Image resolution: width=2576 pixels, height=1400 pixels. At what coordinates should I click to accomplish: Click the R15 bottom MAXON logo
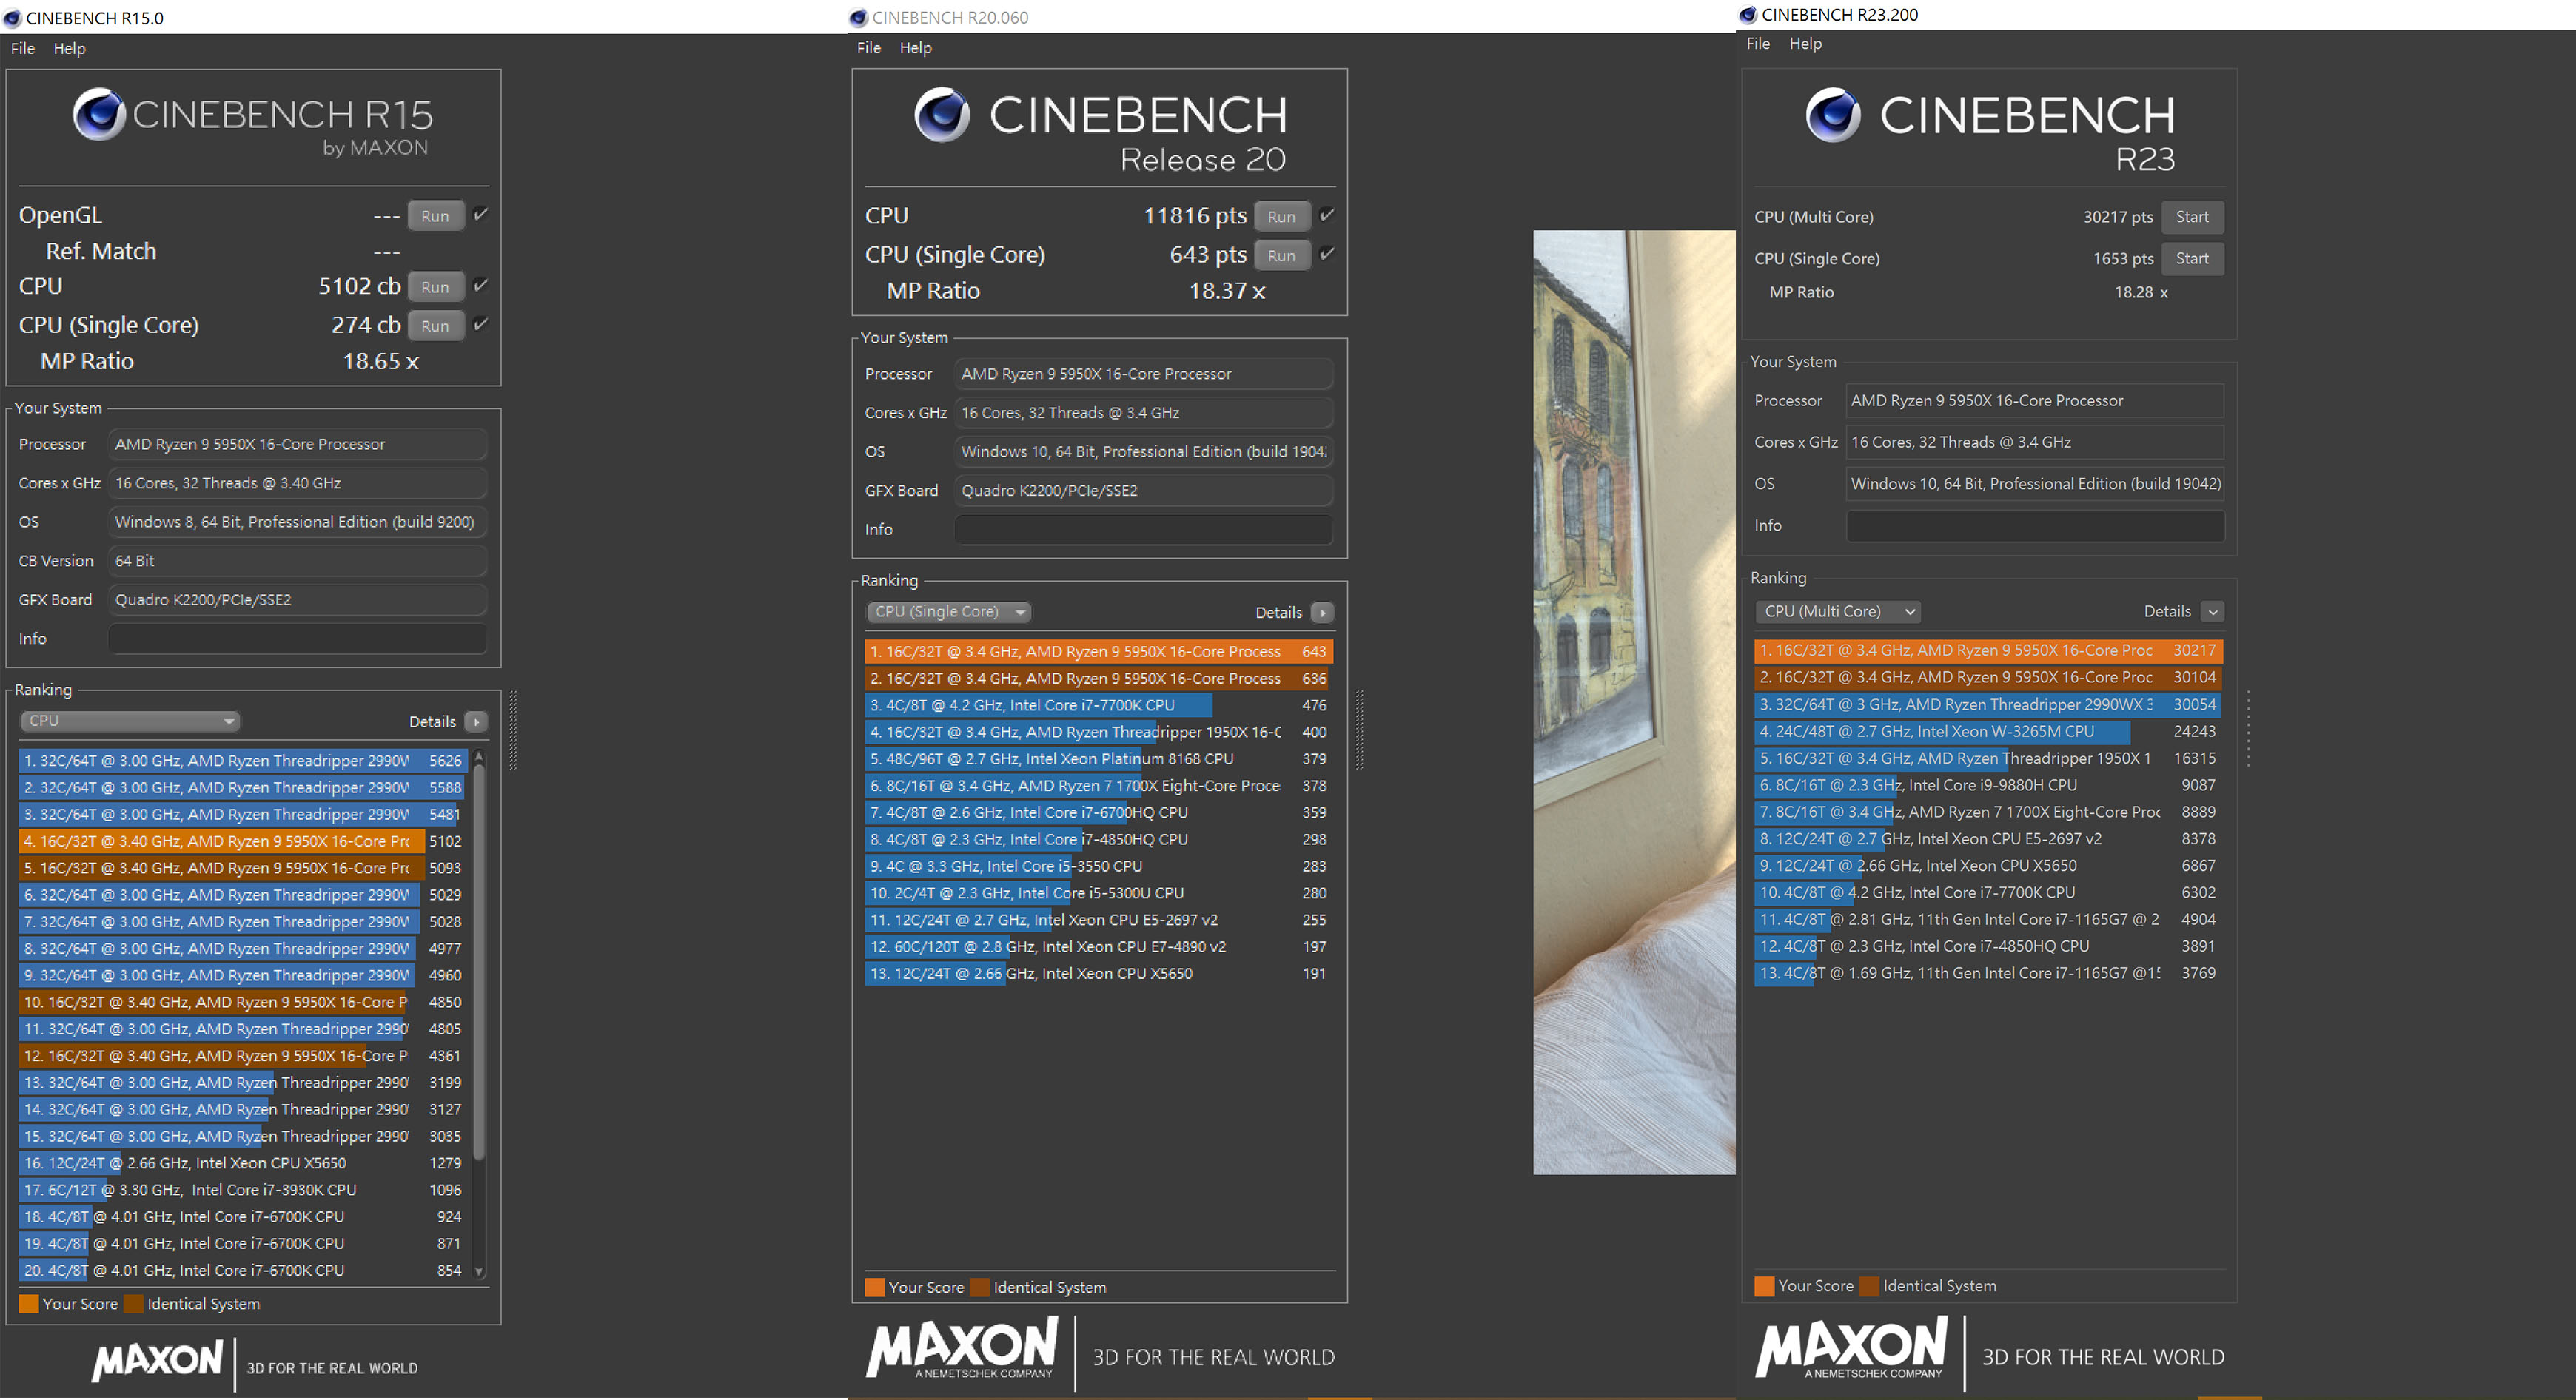click(157, 1361)
